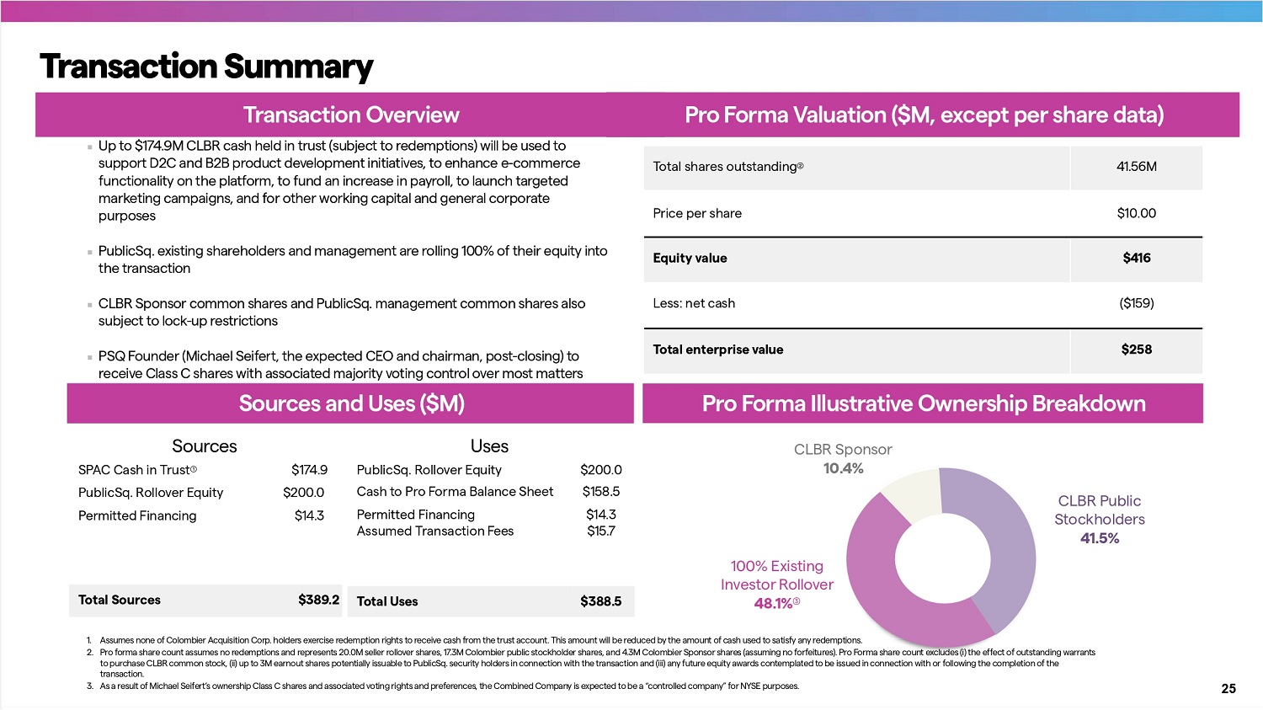Click the $388.5 Total Uses amount
Viewport: 1263px width, 710px height.
coord(600,601)
